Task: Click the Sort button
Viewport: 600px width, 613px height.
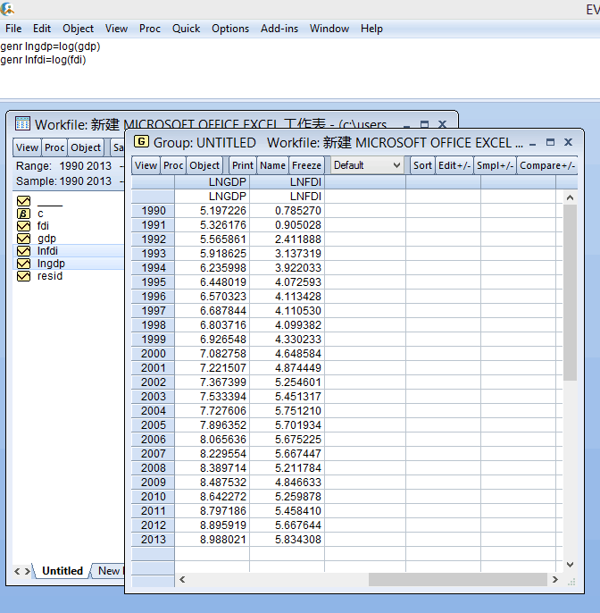Action: (422, 165)
